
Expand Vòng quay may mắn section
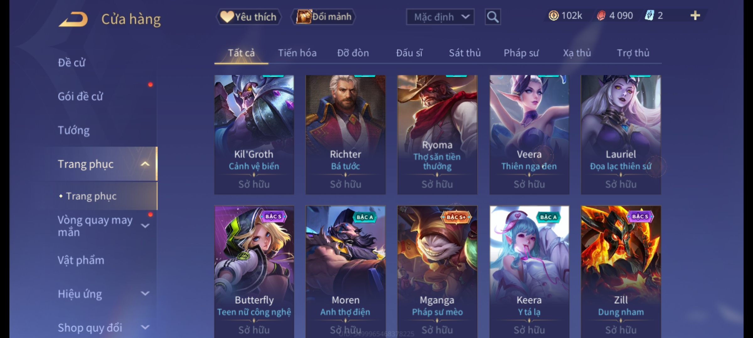[x=145, y=226]
